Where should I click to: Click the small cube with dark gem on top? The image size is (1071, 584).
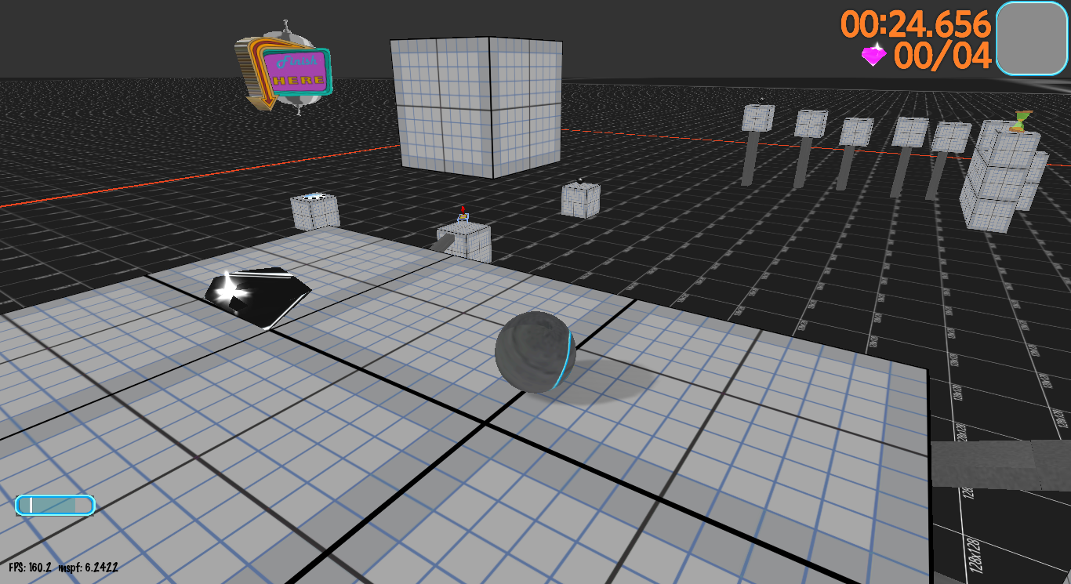click(581, 199)
